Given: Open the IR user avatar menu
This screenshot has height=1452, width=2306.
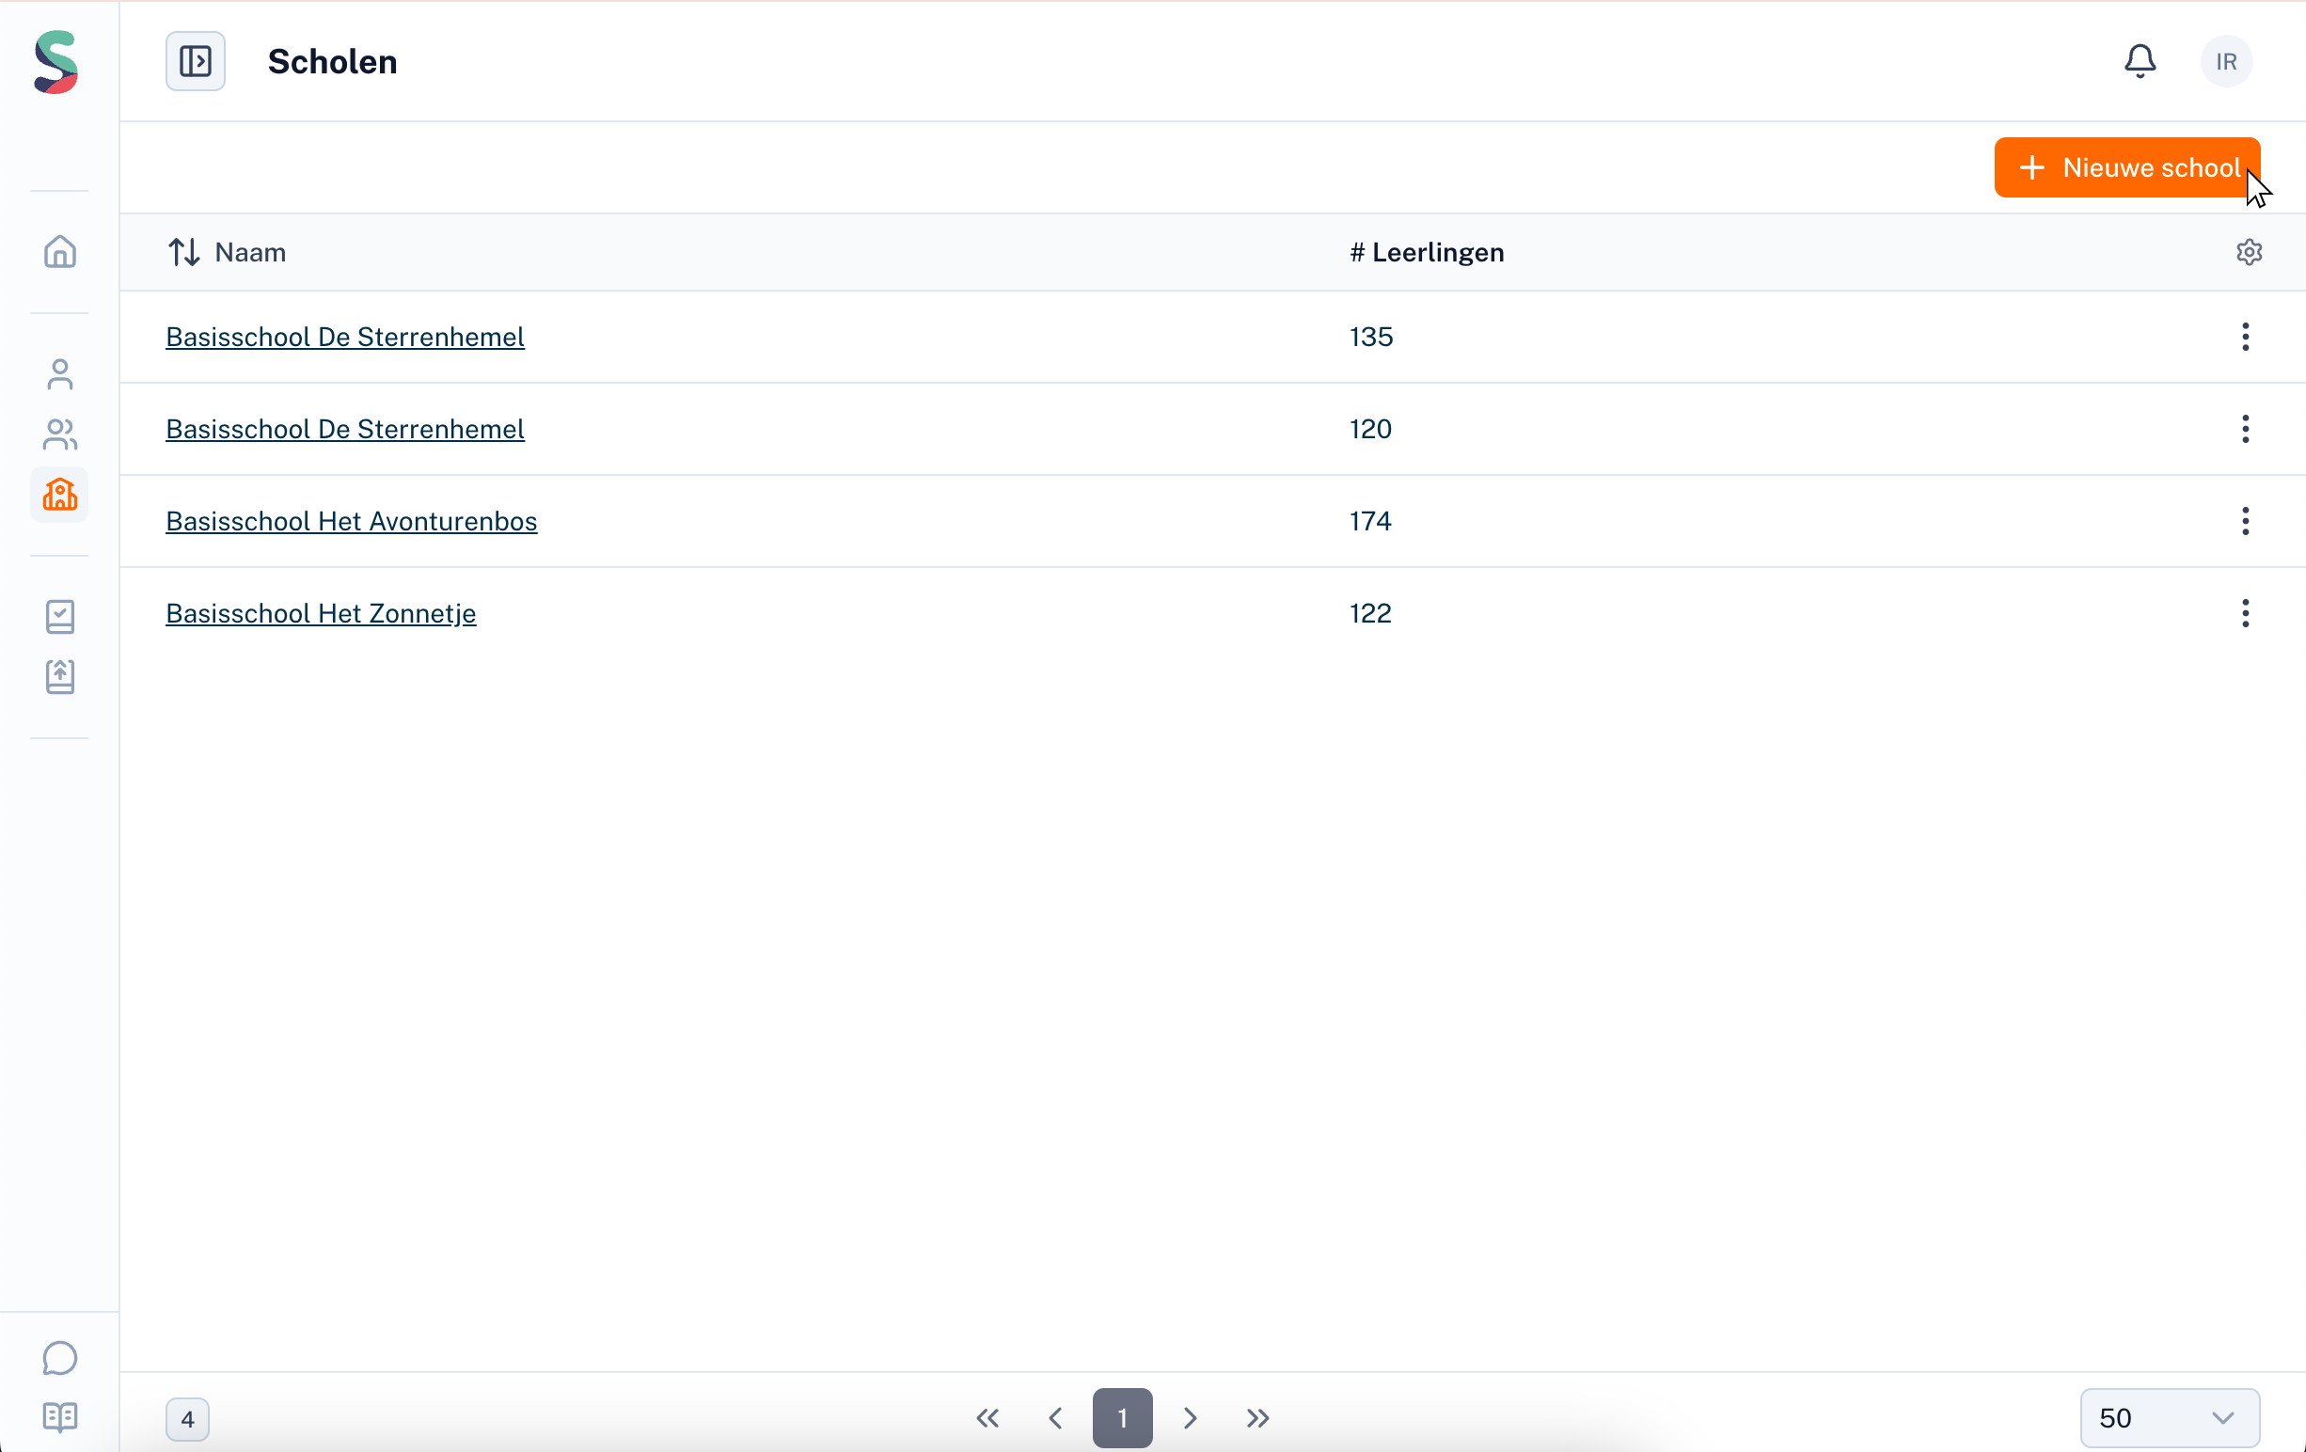Looking at the screenshot, I should coord(2225,61).
